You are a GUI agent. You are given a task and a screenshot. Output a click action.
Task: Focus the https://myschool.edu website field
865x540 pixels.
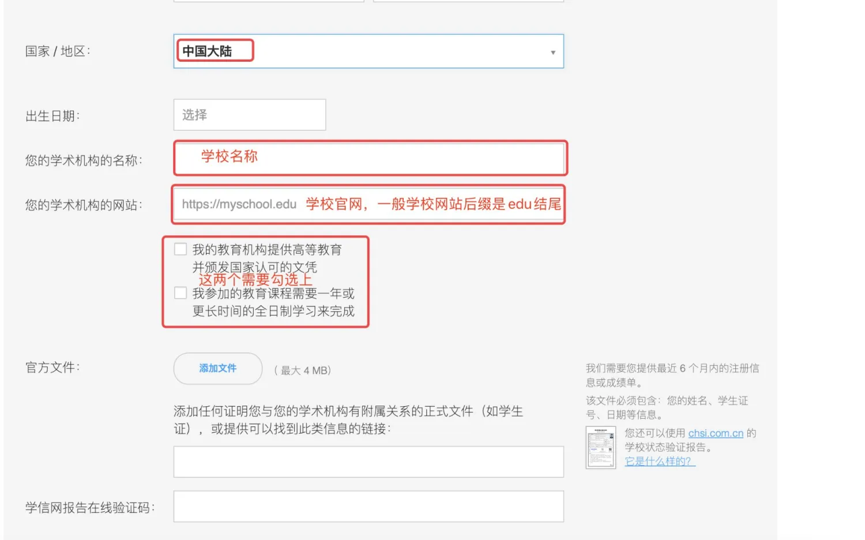[x=368, y=204]
